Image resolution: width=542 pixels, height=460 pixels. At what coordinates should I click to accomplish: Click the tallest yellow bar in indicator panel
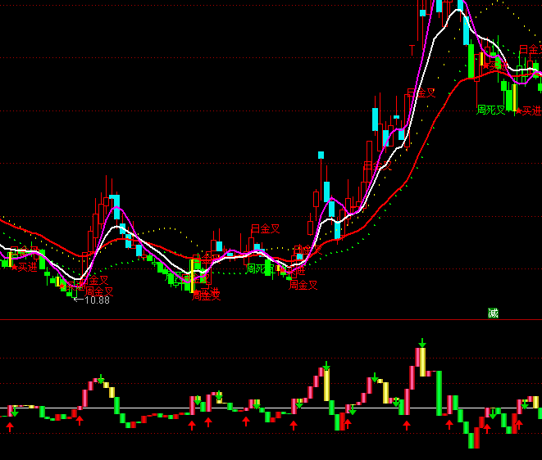pyautogui.click(x=422, y=361)
